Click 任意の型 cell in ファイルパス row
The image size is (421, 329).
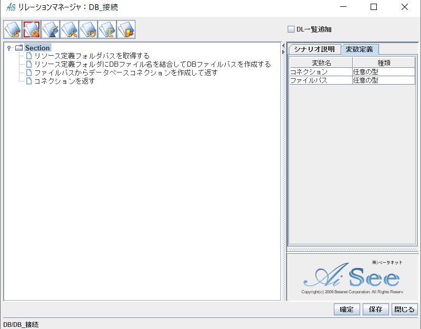tap(384, 80)
